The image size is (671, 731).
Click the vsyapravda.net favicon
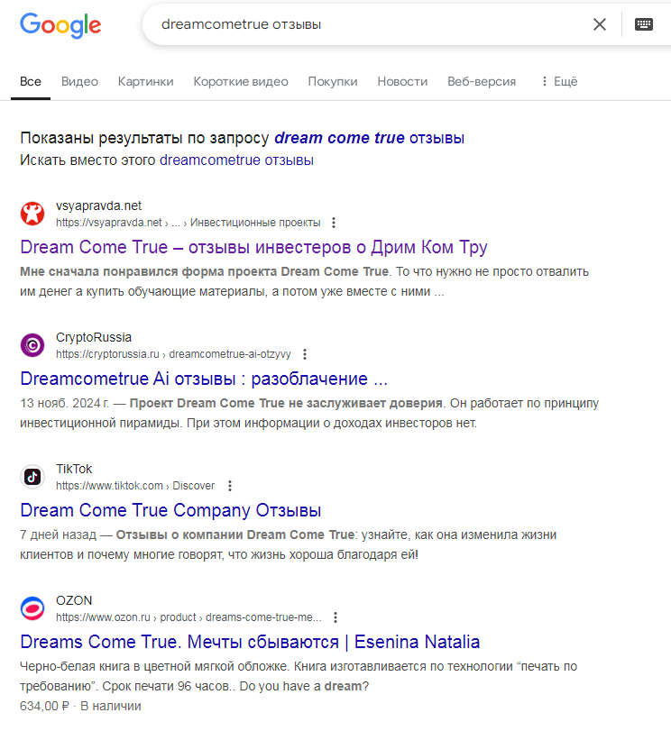click(32, 214)
